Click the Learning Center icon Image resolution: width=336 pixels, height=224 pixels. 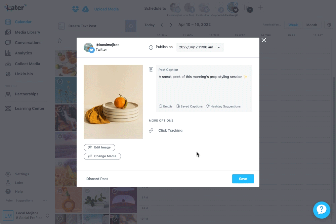click(x=8, y=108)
